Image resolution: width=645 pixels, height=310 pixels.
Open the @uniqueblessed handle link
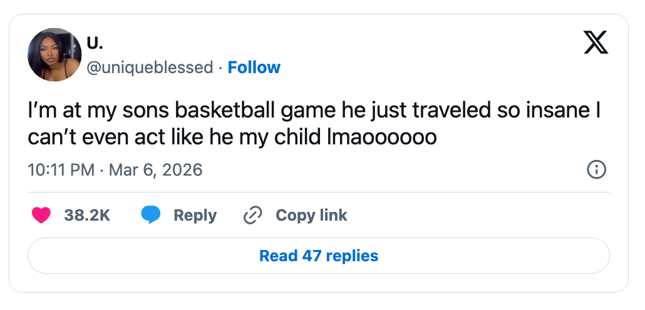tap(149, 67)
